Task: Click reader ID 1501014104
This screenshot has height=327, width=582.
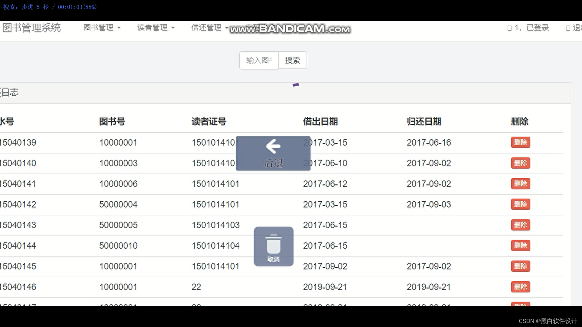Action: point(216,246)
